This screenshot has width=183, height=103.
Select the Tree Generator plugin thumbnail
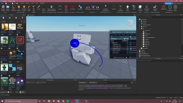click(4, 40)
